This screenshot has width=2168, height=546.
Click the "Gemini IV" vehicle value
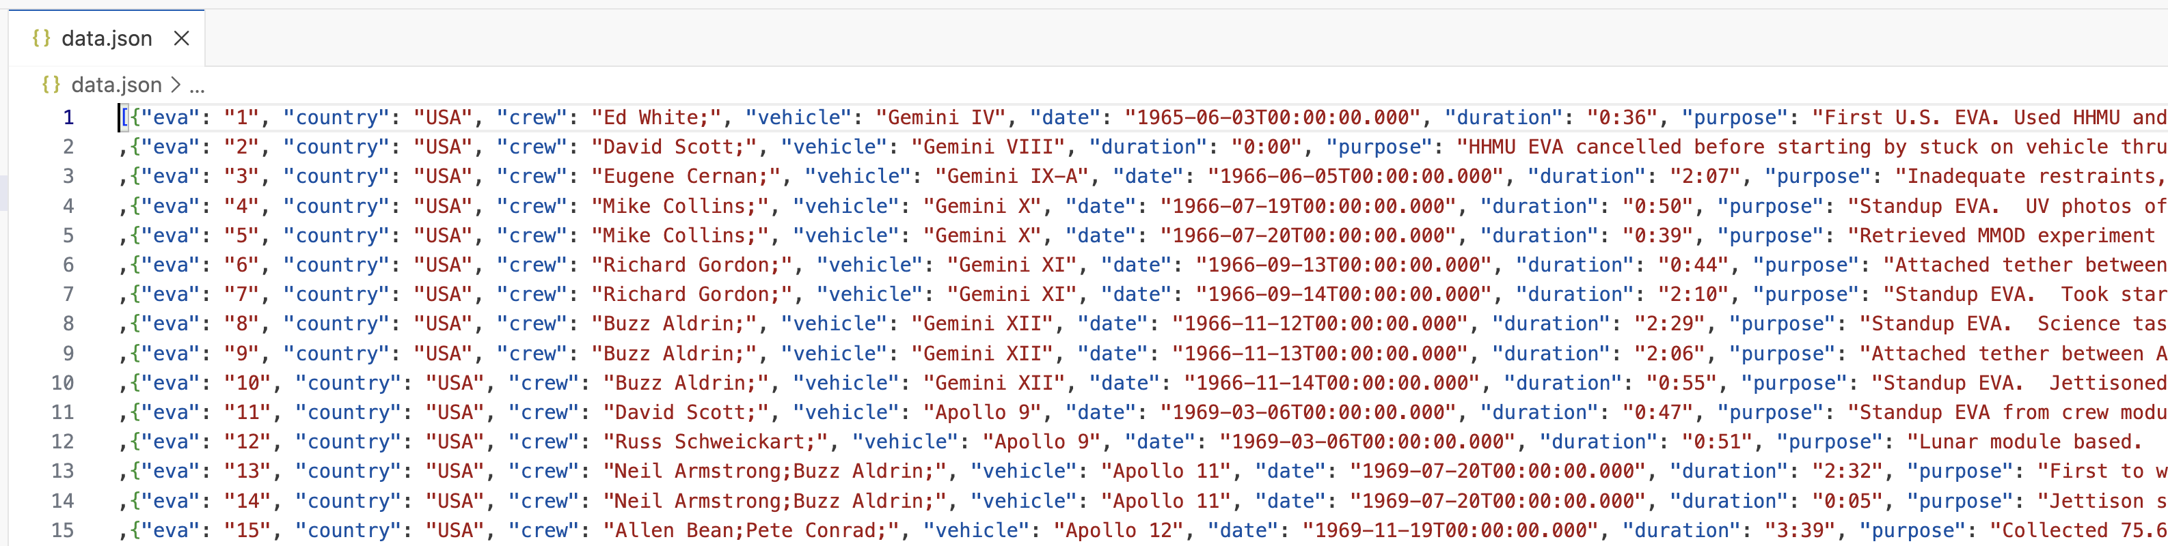click(943, 117)
